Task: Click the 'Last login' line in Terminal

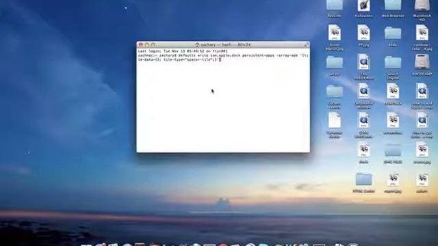Action: (x=183, y=51)
